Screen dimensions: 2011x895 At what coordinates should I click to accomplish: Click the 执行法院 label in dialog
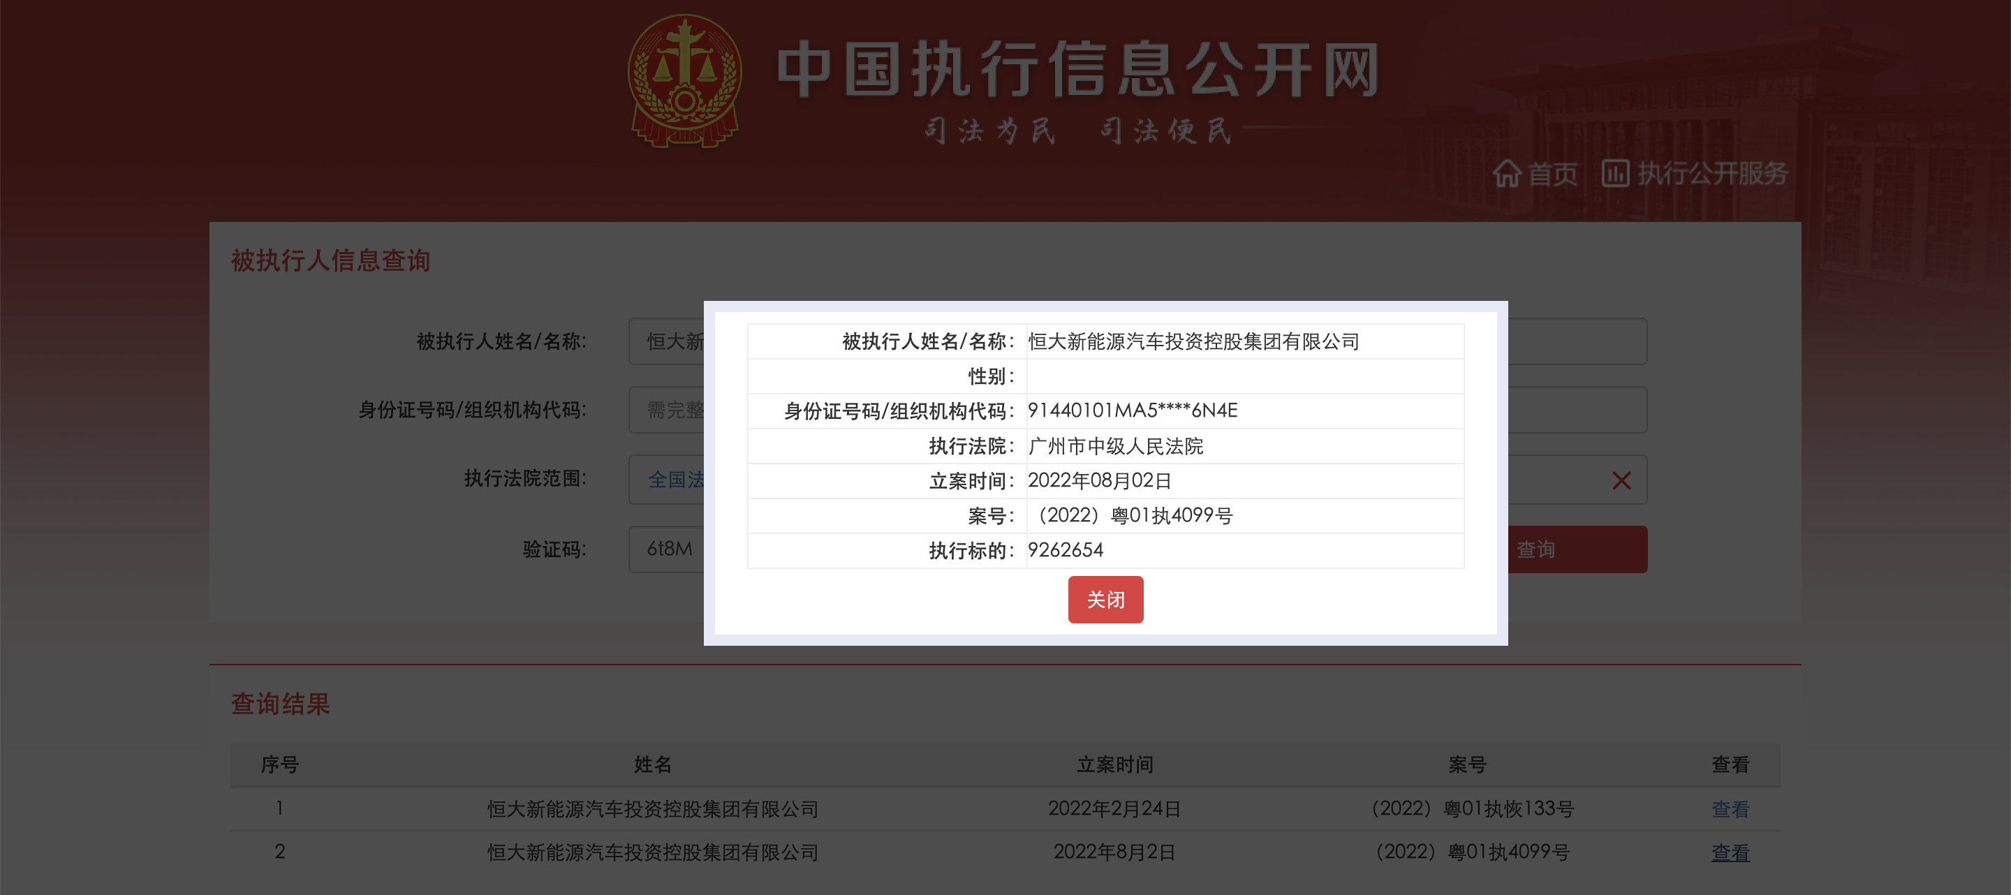[x=972, y=445]
